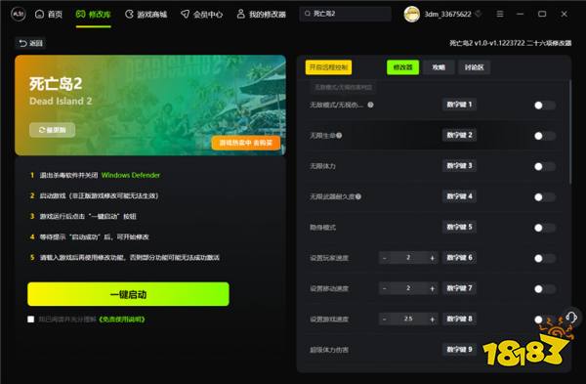The width and height of the screenshot is (586, 384).
Task: Switch to the 攻略 tab
Action: click(x=439, y=67)
